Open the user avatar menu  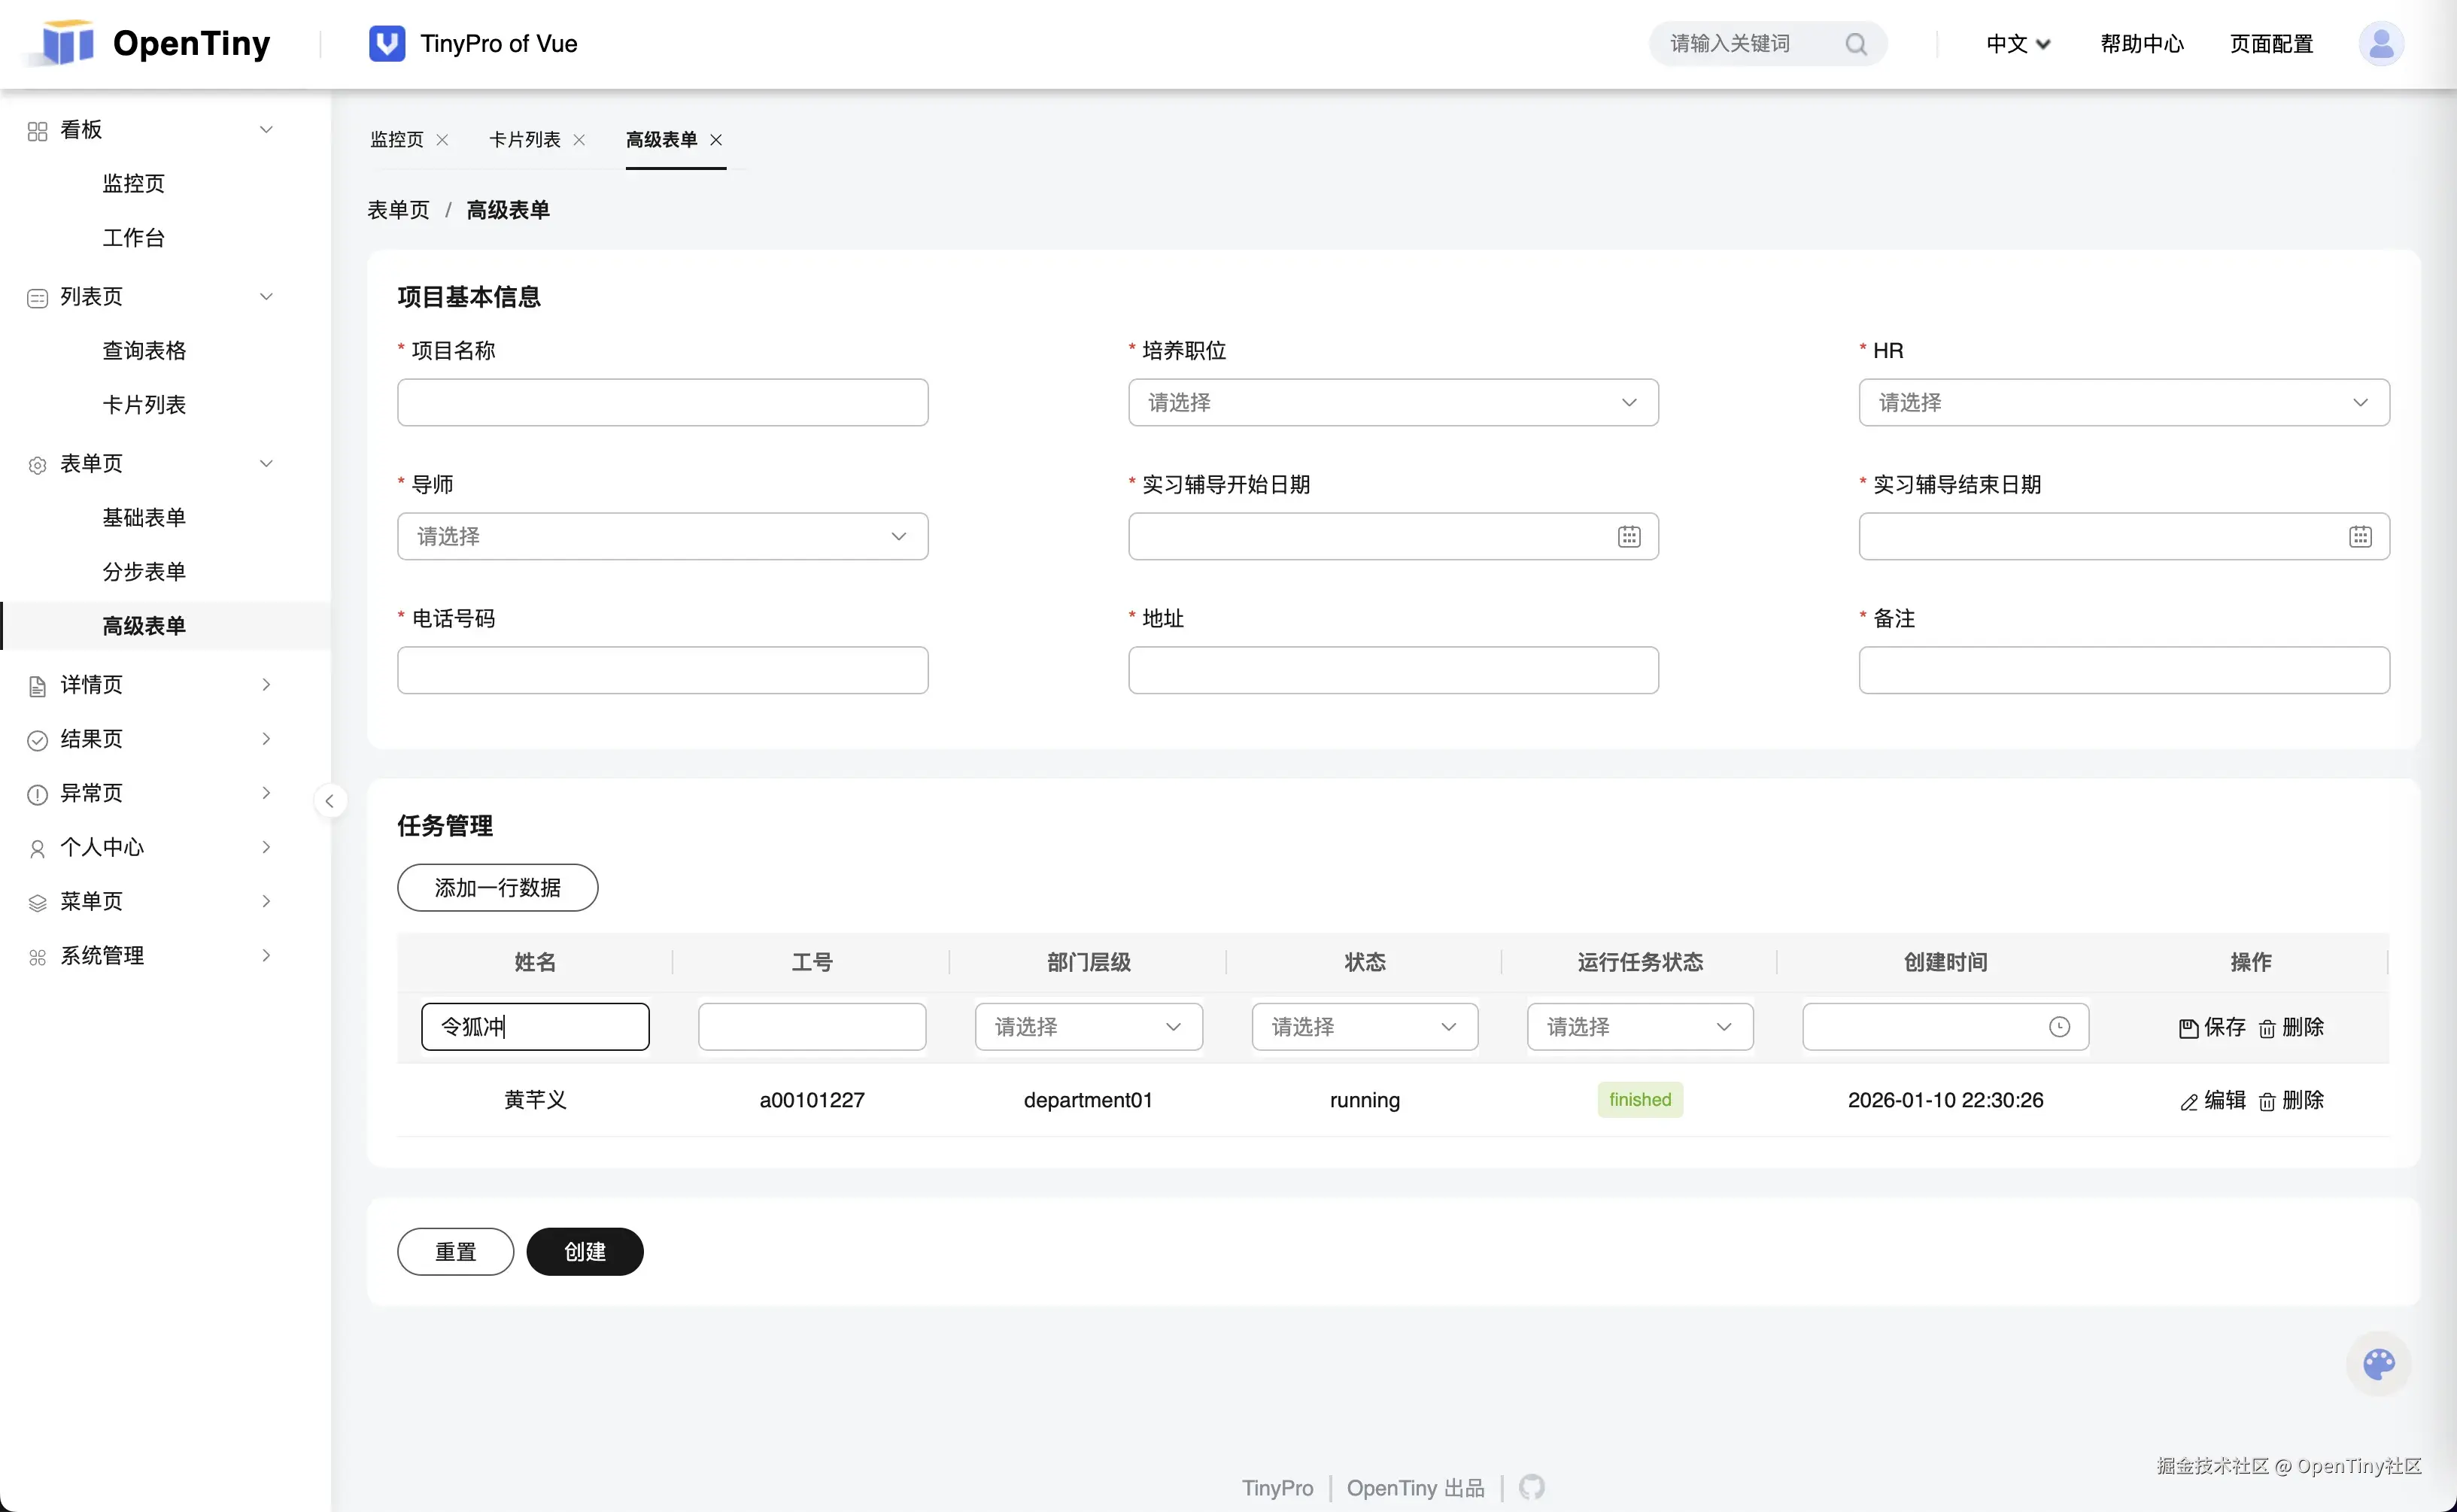2380,44
